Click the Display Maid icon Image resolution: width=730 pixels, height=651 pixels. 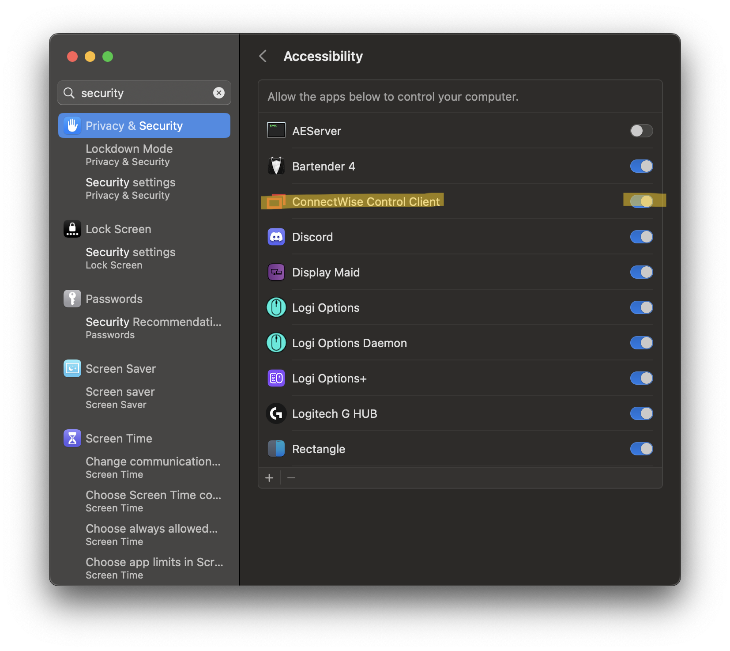pyautogui.click(x=276, y=272)
